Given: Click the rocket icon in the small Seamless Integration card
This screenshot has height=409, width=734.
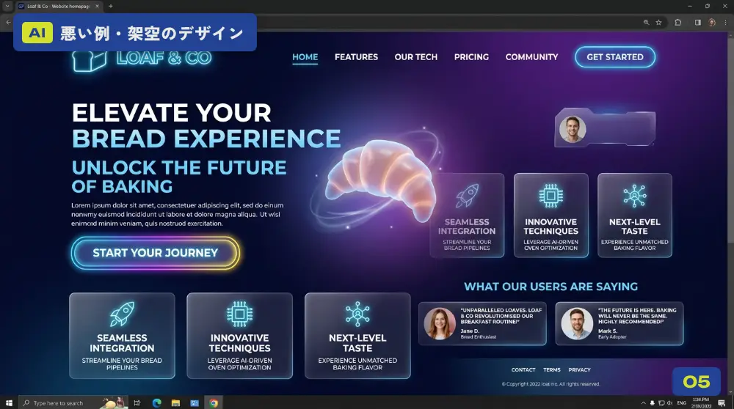Looking at the screenshot, I should tap(467, 196).
